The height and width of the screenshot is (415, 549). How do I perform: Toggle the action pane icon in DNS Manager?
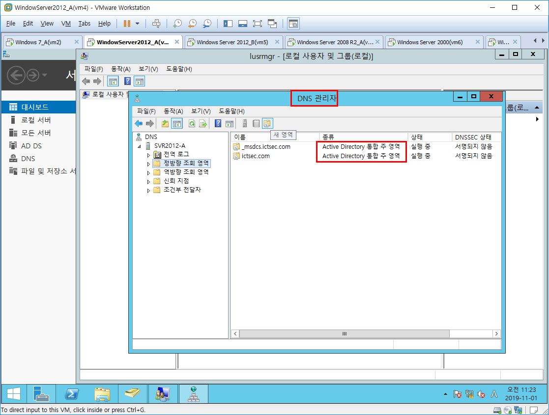click(x=230, y=124)
